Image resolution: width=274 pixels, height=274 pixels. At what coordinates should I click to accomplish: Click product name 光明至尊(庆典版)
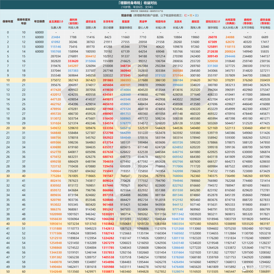pos(230,22)
